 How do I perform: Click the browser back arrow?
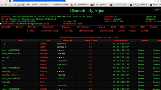[x=2, y=1]
